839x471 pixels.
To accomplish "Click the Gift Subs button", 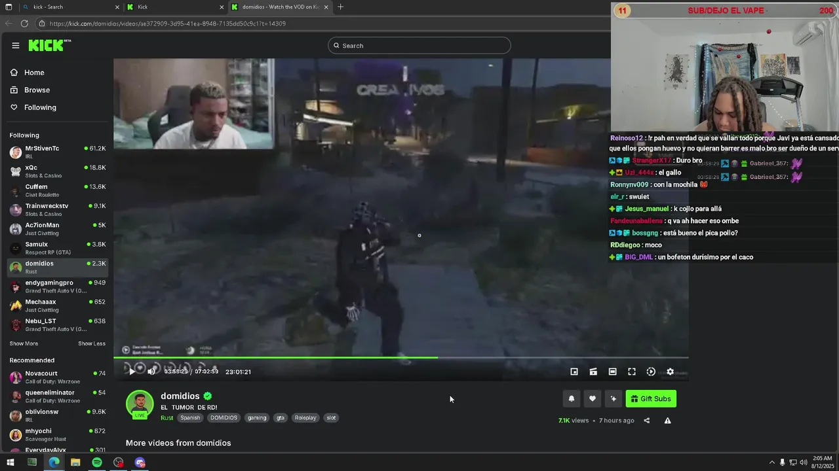I will click(x=651, y=398).
